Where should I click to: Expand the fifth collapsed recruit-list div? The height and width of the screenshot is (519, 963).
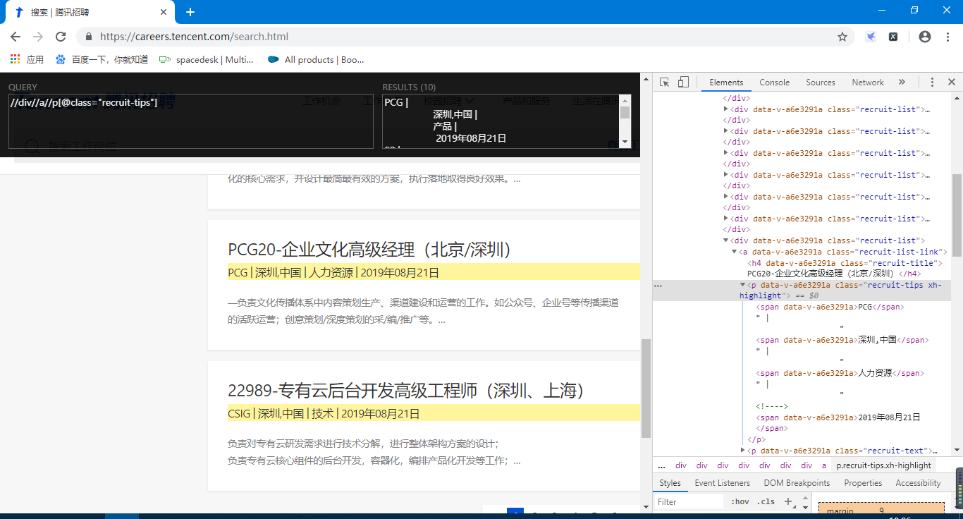726,197
